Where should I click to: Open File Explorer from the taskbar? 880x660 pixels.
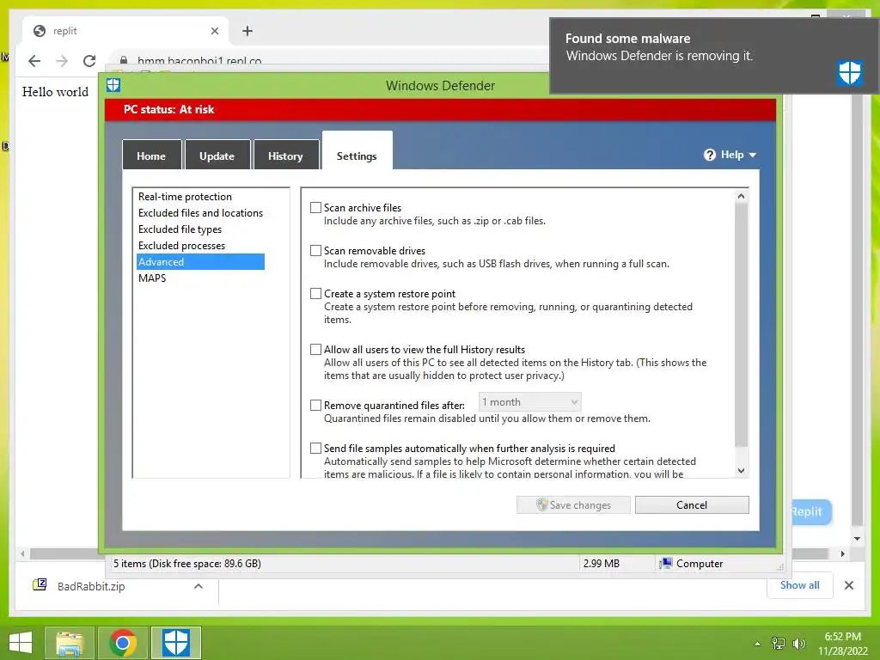(70, 643)
